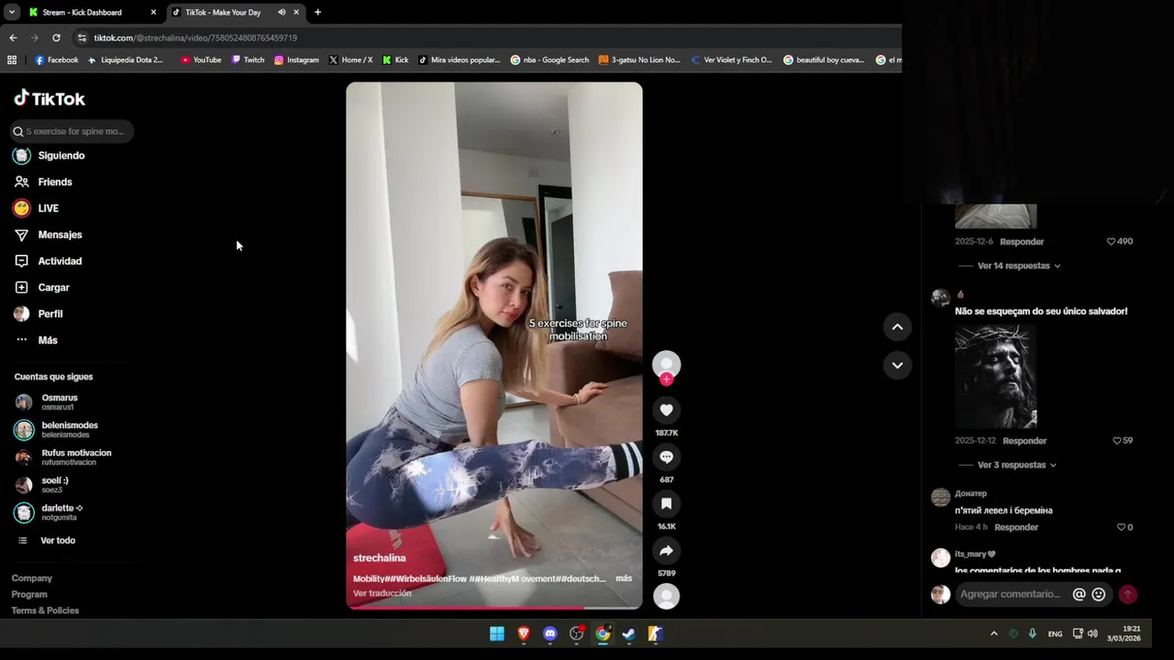Open comments via speech bubble icon

click(666, 456)
